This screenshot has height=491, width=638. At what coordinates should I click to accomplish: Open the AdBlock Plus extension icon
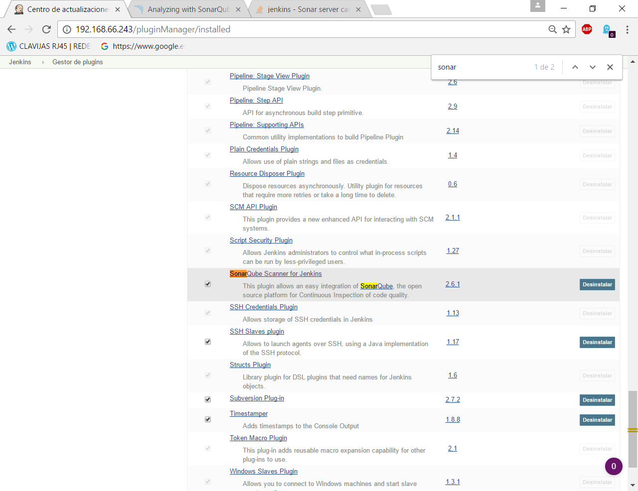tap(587, 29)
